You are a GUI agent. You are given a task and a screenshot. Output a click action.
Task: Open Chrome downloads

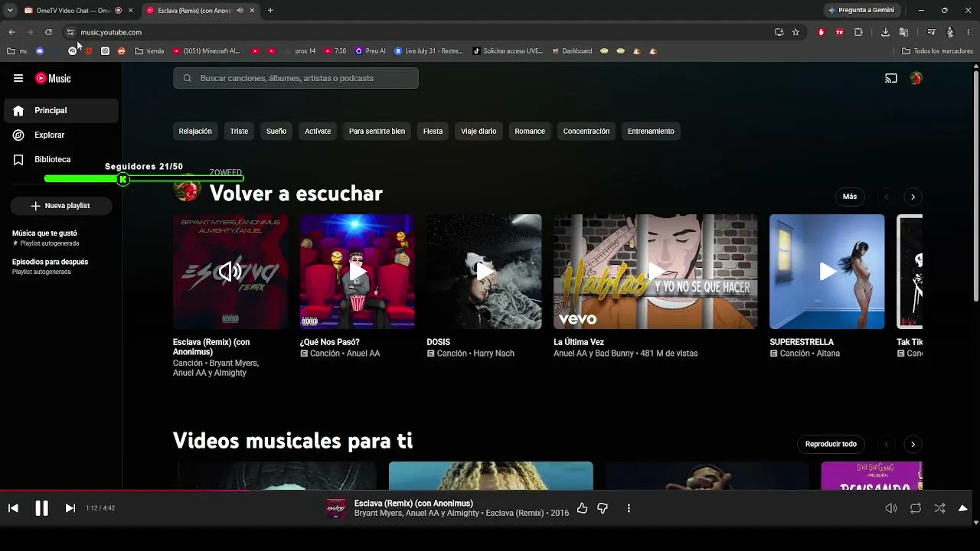885,32
